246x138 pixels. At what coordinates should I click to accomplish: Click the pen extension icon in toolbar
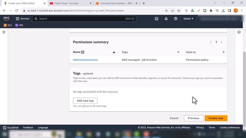point(199,11)
